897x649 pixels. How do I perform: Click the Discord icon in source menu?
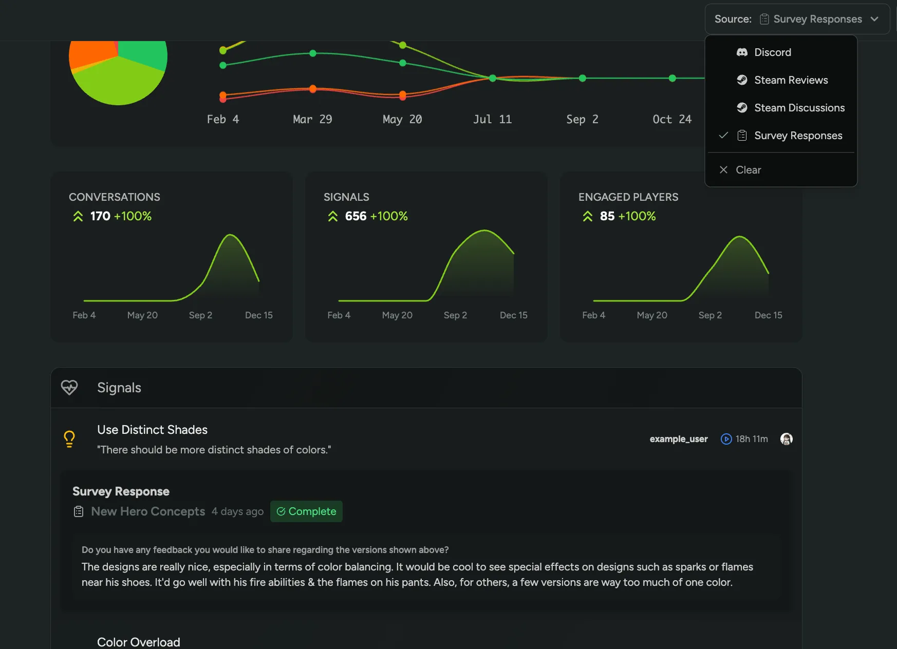pos(742,52)
